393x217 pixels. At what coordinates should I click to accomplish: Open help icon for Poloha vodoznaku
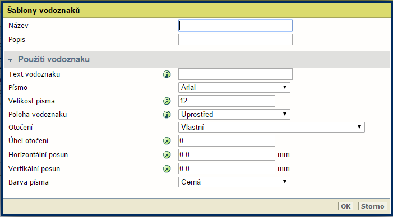[167, 115]
